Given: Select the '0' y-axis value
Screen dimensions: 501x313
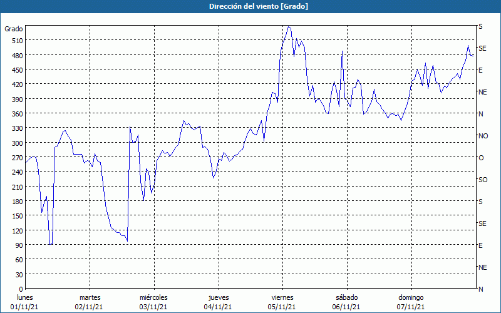Looking at the screenshot, I should point(21,289).
